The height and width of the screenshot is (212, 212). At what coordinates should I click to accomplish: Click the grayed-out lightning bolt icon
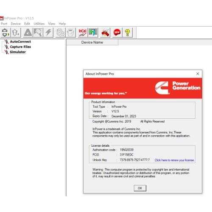pos(48,33)
